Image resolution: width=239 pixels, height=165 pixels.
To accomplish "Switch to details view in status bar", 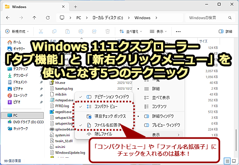I will point(227,161).
